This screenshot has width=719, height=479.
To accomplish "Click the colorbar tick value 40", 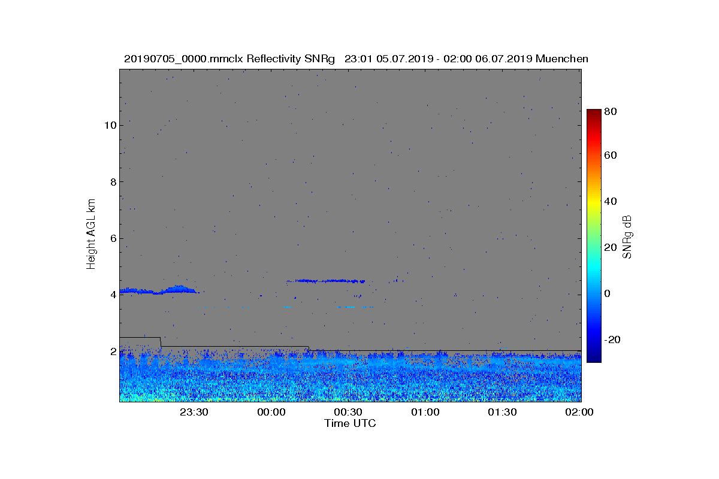I will coord(611,201).
